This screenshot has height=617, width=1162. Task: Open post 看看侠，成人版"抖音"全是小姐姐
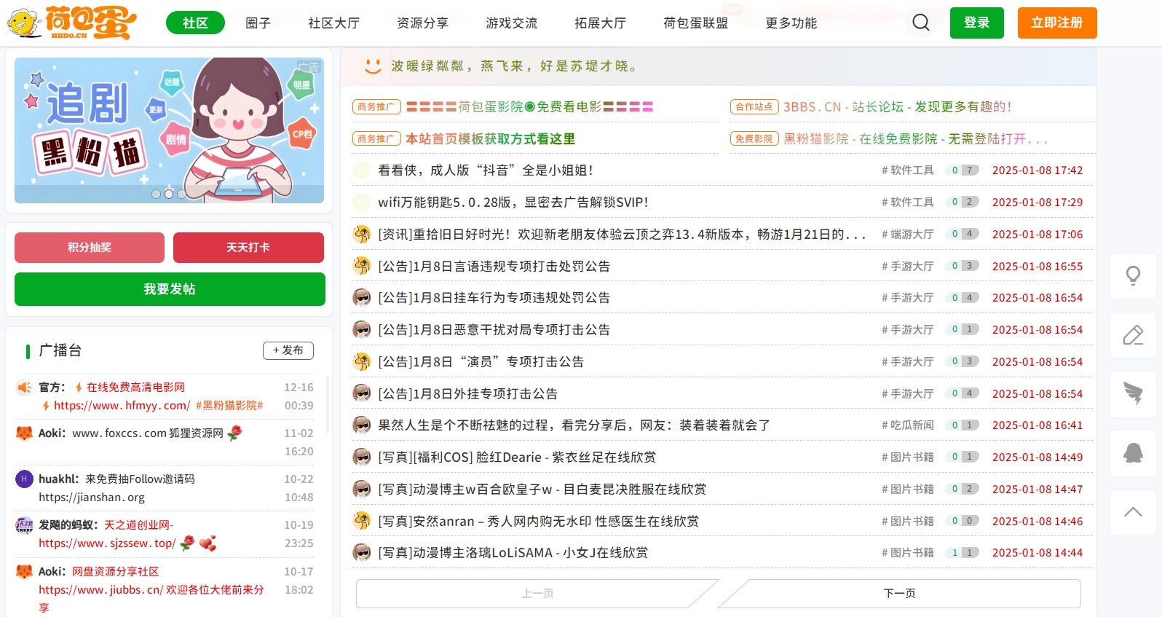pos(486,170)
